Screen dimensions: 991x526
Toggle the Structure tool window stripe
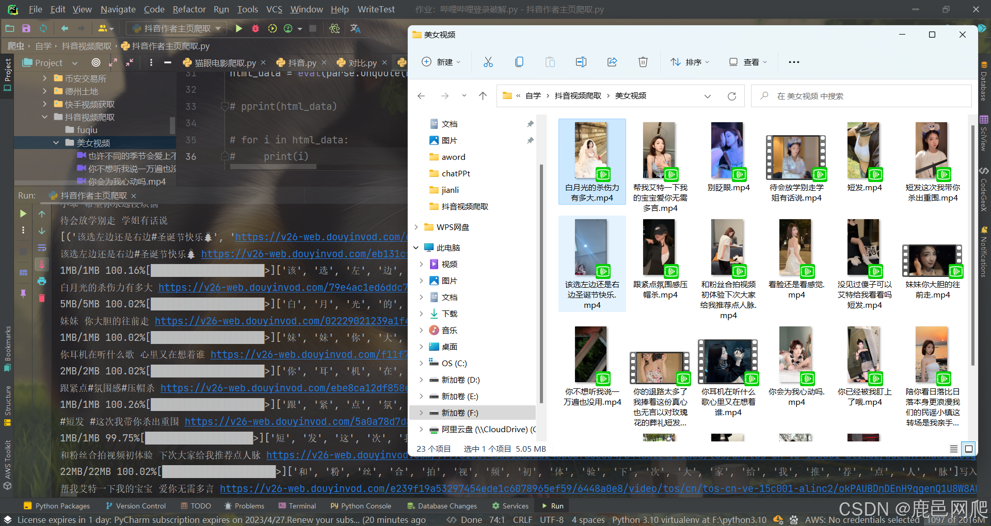7,406
